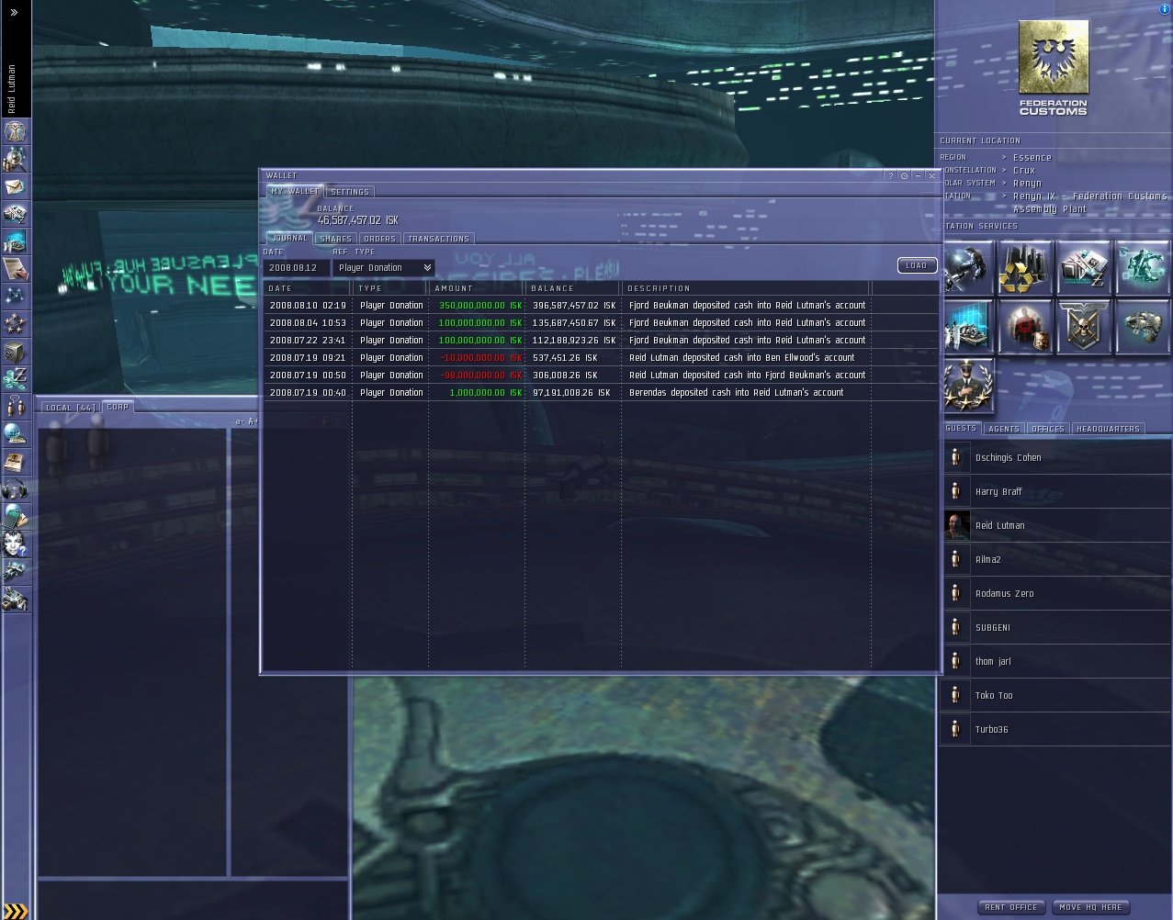
Task: Sort journal by the Amount column header
Action: click(x=476, y=288)
